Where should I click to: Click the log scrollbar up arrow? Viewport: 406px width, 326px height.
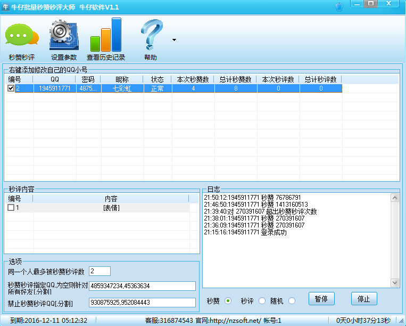pyautogui.click(x=395, y=198)
